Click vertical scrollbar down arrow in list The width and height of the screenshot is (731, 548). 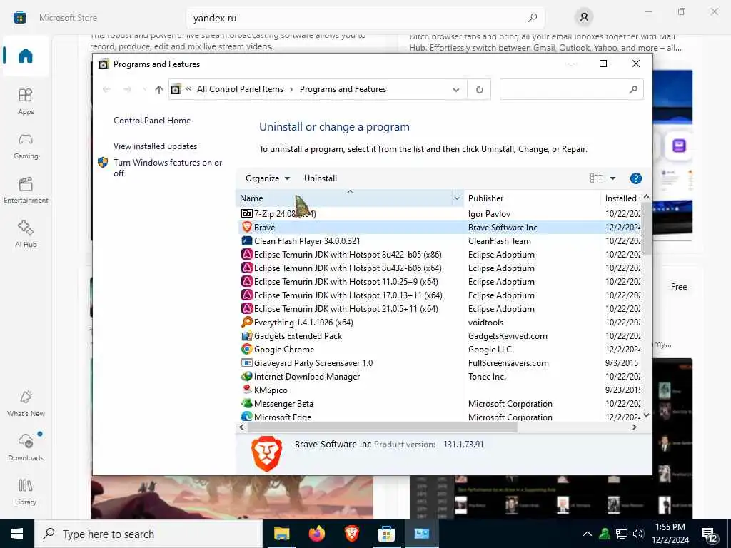tap(646, 415)
